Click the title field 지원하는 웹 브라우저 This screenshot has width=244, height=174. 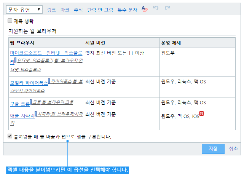[x=32, y=31]
